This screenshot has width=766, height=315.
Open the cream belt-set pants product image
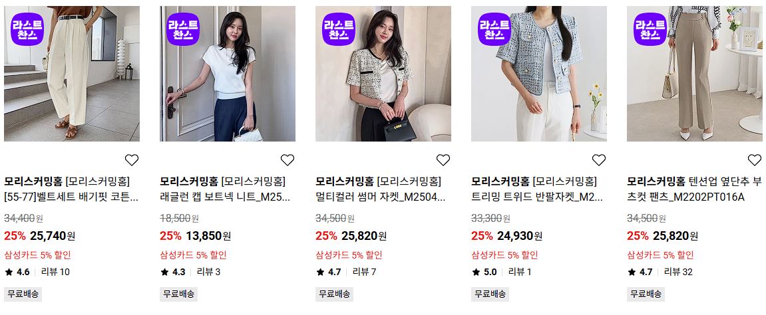tap(72, 74)
